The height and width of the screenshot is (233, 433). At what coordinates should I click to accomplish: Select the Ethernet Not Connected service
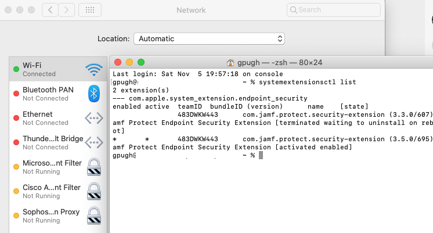point(58,118)
